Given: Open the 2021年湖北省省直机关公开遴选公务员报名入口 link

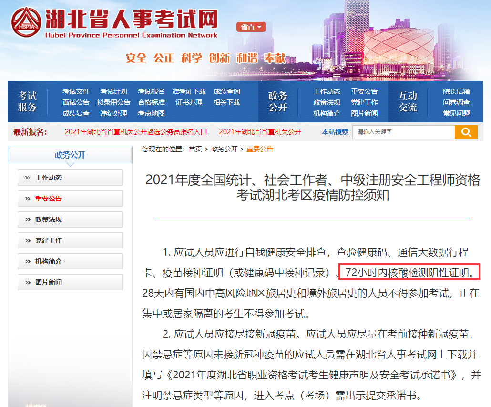Looking at the screenshot, I should (x=136, y=132).
